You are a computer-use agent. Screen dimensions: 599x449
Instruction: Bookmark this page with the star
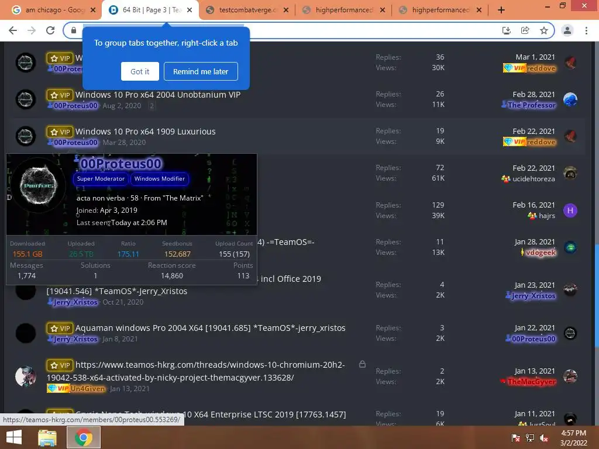tap(544, 30)
